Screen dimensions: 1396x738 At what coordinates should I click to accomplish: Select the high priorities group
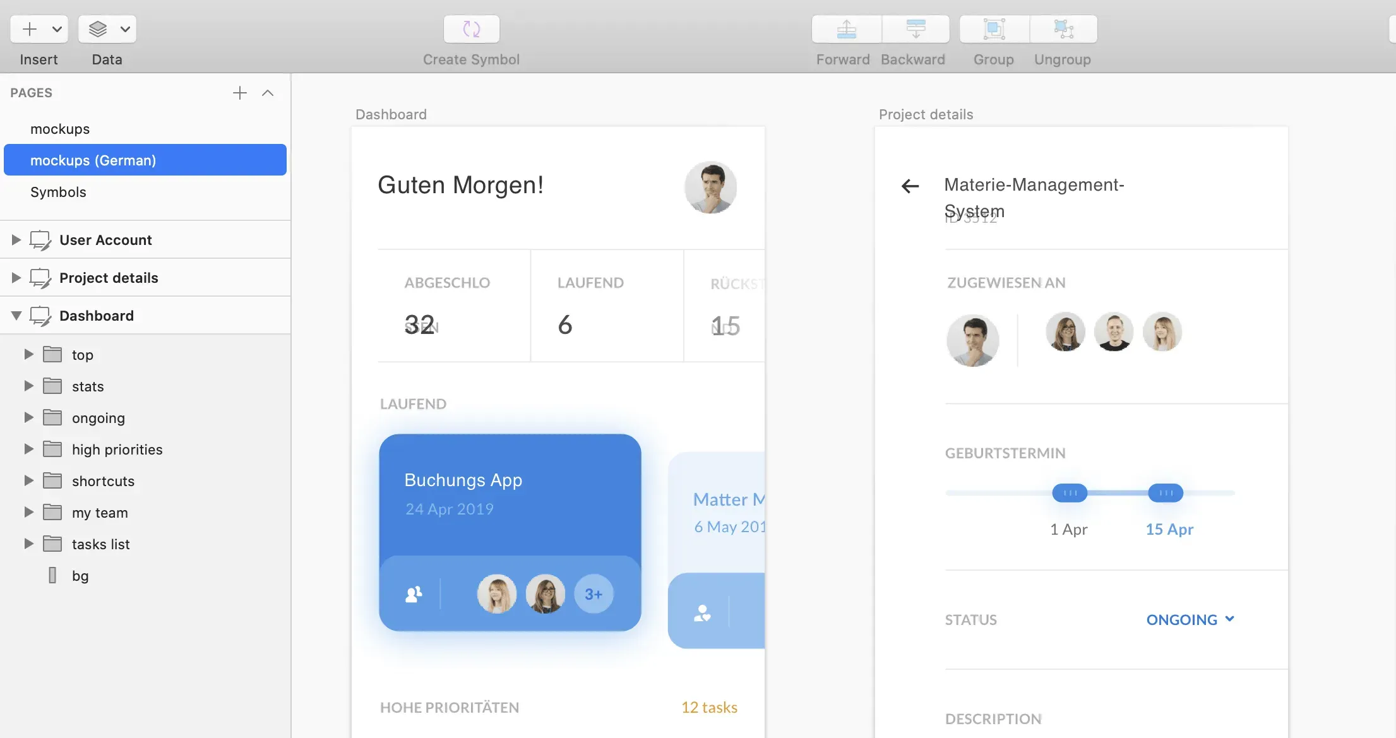coord(116,449)
